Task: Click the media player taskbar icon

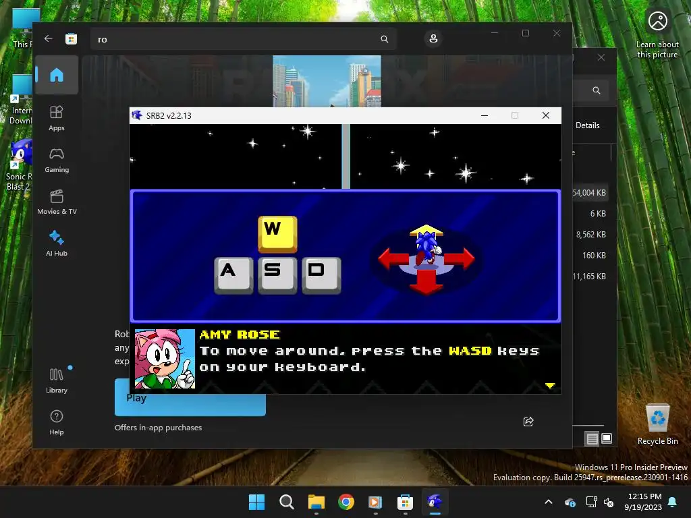Action: (375, 502)
